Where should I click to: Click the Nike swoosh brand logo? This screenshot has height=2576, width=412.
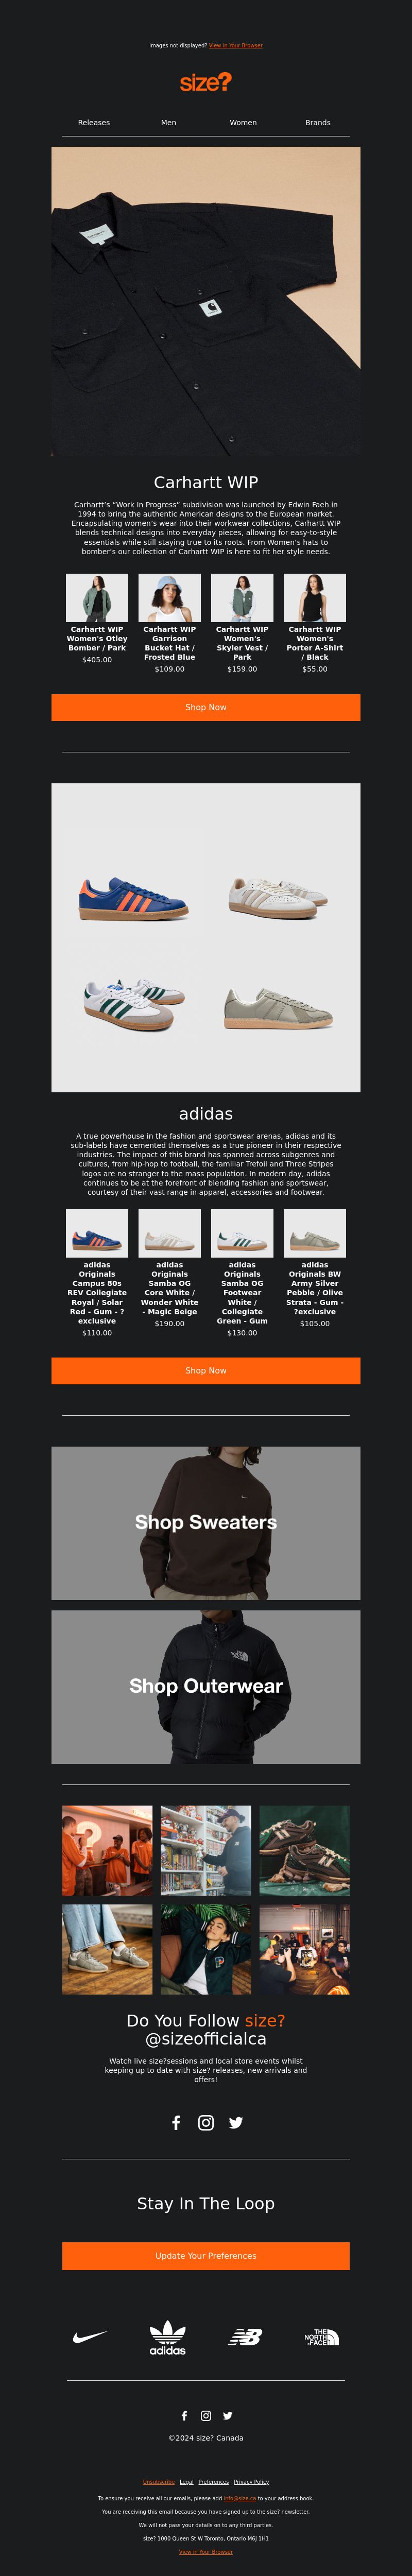click(x=90, y=2337)
